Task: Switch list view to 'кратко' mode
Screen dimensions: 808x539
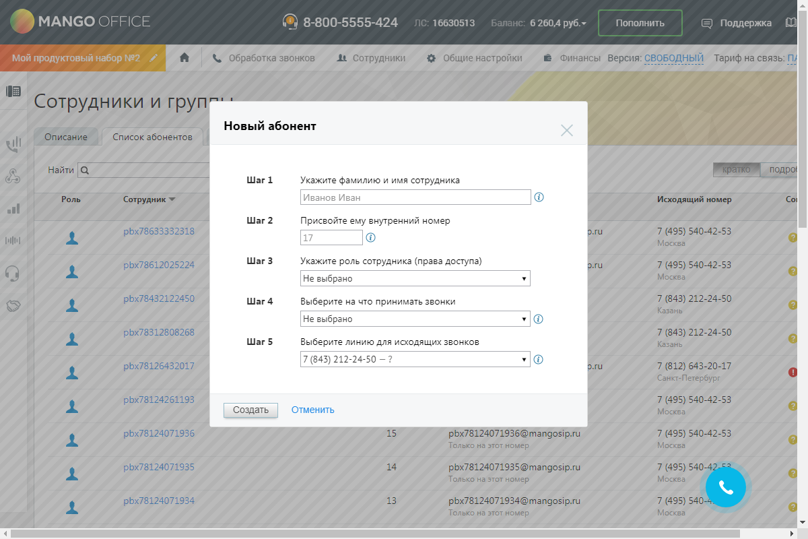Action: (x=736, y=170)
